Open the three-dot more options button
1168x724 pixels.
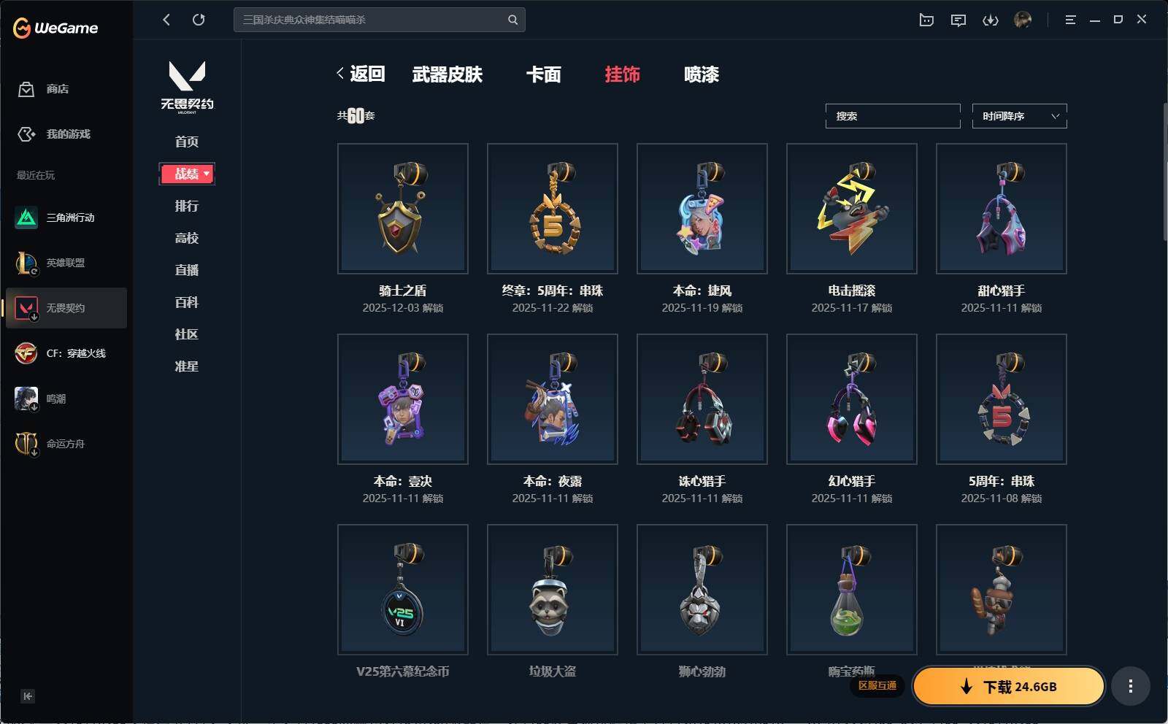1131,686
